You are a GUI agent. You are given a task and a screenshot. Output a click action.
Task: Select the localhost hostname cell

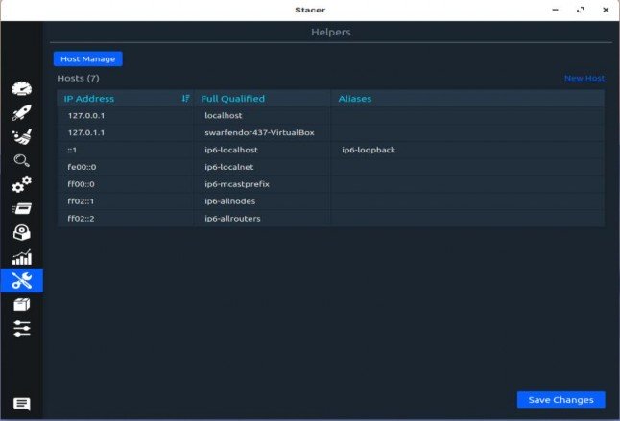(263, 115)
